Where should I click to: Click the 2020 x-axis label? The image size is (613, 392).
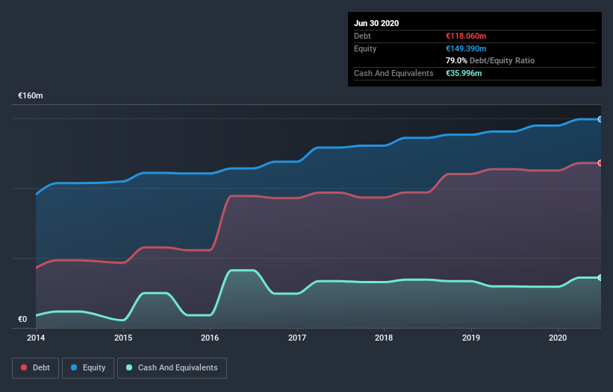pyautogui.click(x=558, y=338)
